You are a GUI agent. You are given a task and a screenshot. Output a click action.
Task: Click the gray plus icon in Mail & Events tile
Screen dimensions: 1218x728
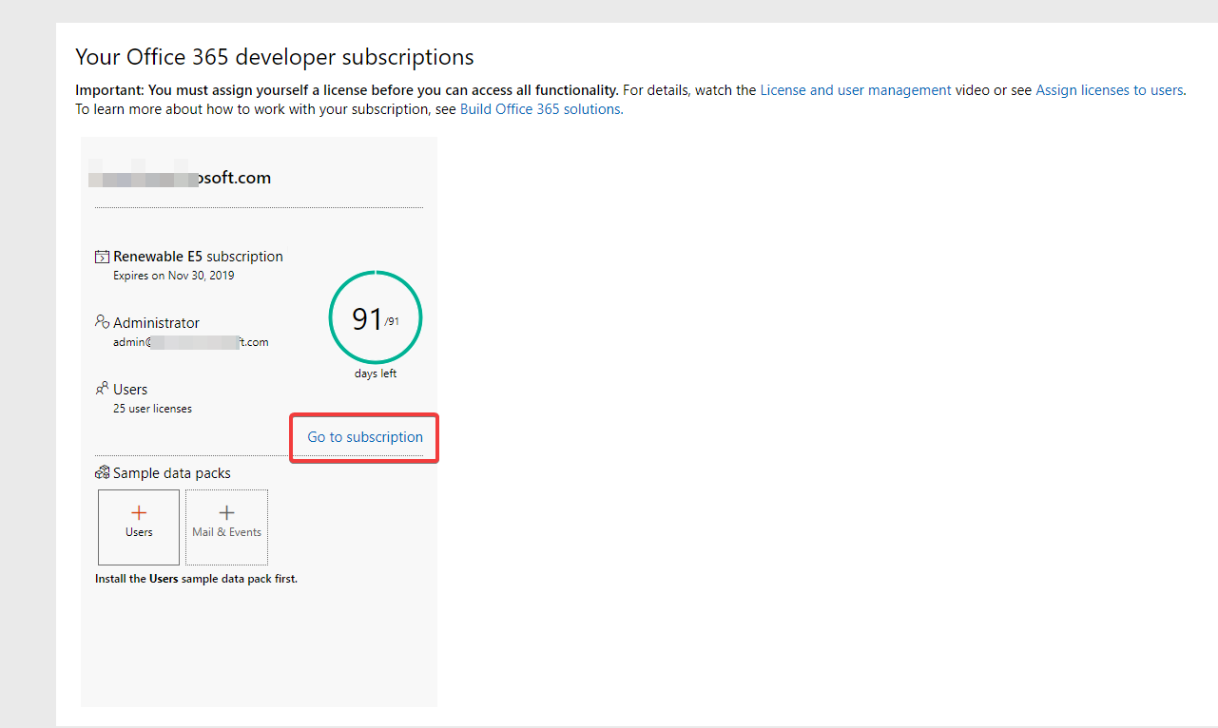click(x=226, y=513)
